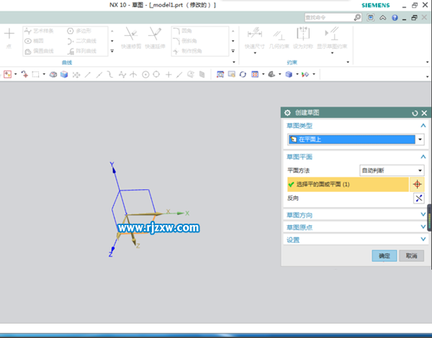
Task: Click the specify plane crosshair icon
Action: tap(418, 184)
